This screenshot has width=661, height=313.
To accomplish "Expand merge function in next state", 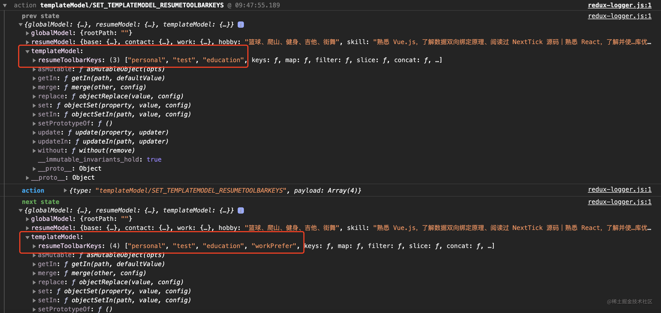I will click(34, 273).
